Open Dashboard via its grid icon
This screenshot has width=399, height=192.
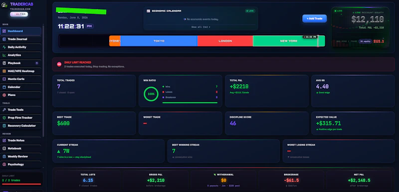tap(4, 31)
